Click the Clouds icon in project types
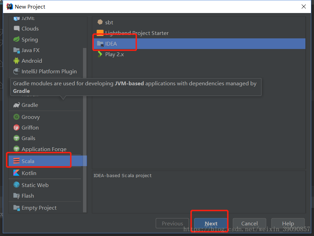 [16, 28]
